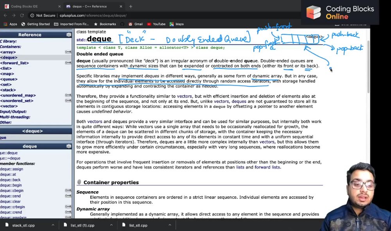
Task: Open the deque::cend member page
Action: tap(10, 196)
